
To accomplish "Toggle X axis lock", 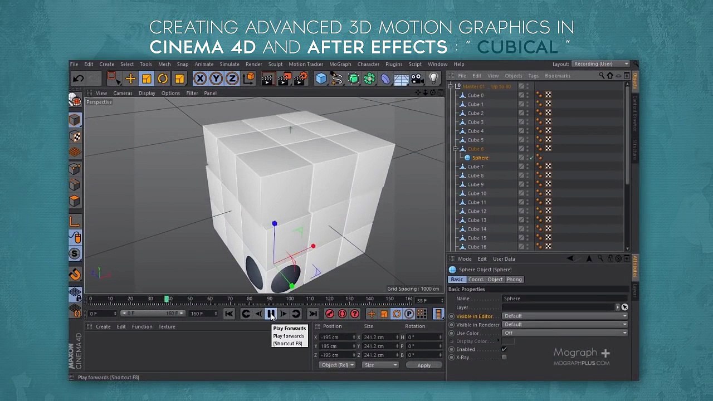I will coord(200,79).
